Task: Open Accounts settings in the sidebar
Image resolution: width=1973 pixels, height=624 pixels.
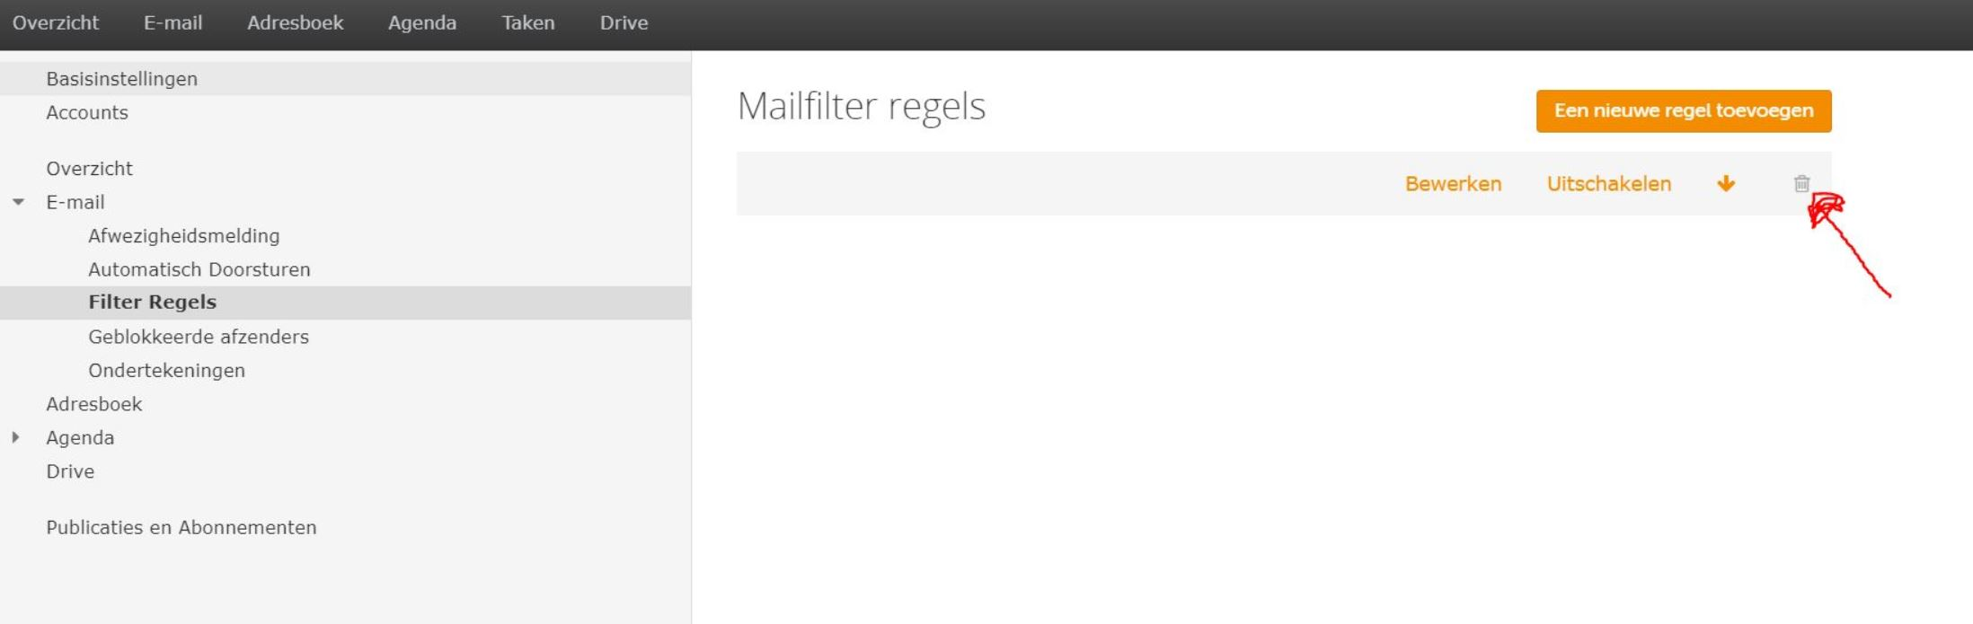Action: click(87, 112)
